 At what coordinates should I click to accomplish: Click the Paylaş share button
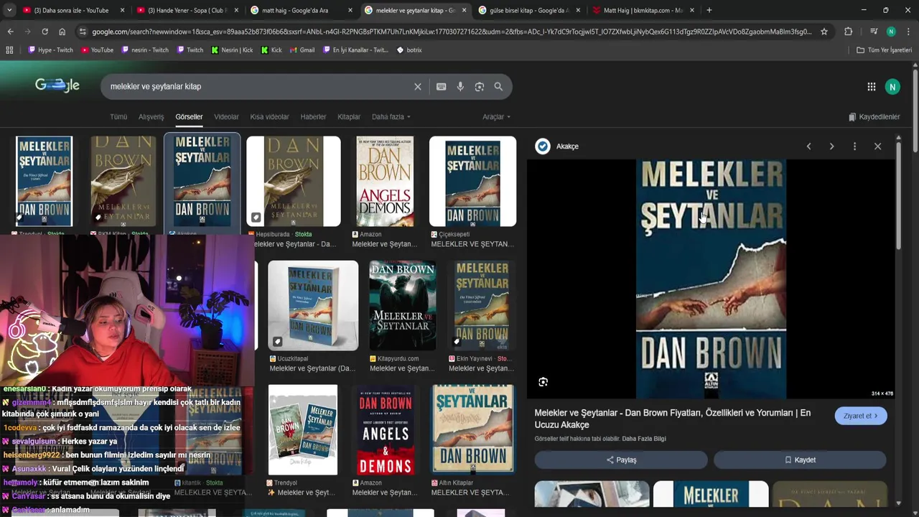(x=621, y=460)
